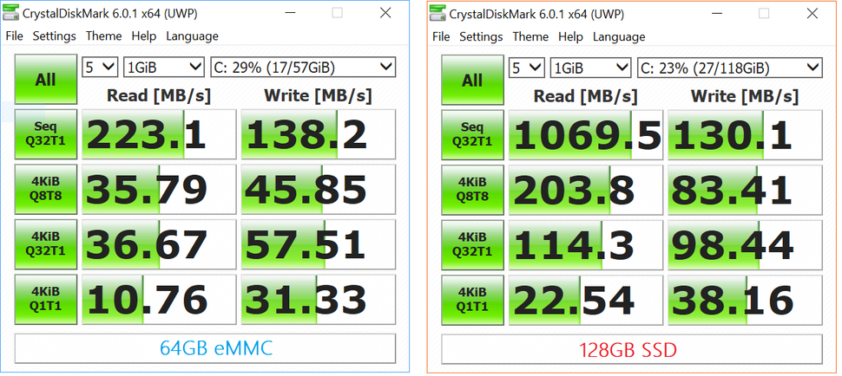
Task: Open Settings menu in SSD window
Action: [481, 37]
